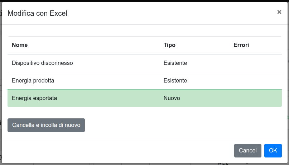Click empty space right of the paste button
The image size is (289, 165).
click(x=179, y=125)
